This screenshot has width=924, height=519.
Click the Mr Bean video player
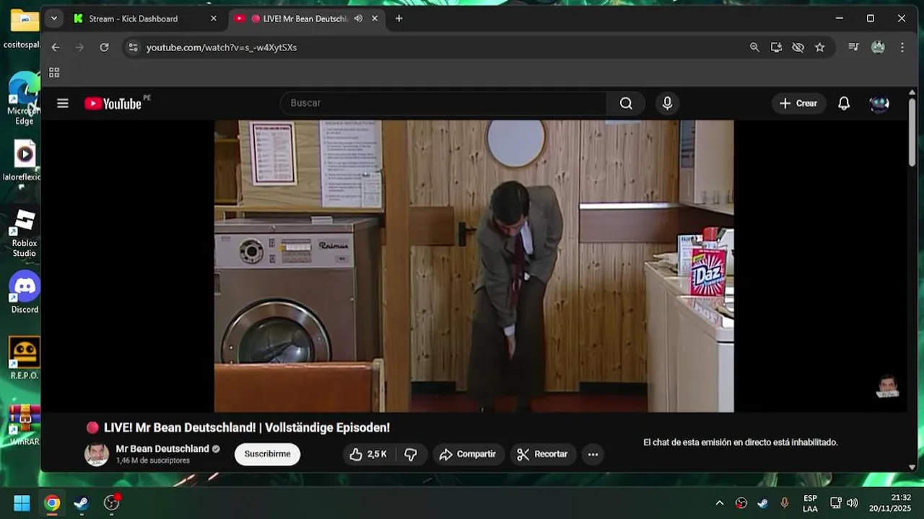coord(474,266)
